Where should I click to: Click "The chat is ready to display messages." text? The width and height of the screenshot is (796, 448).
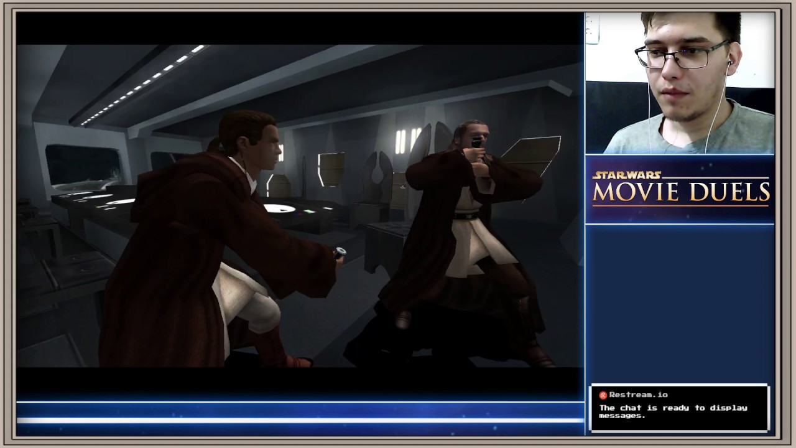coord(673,411)
